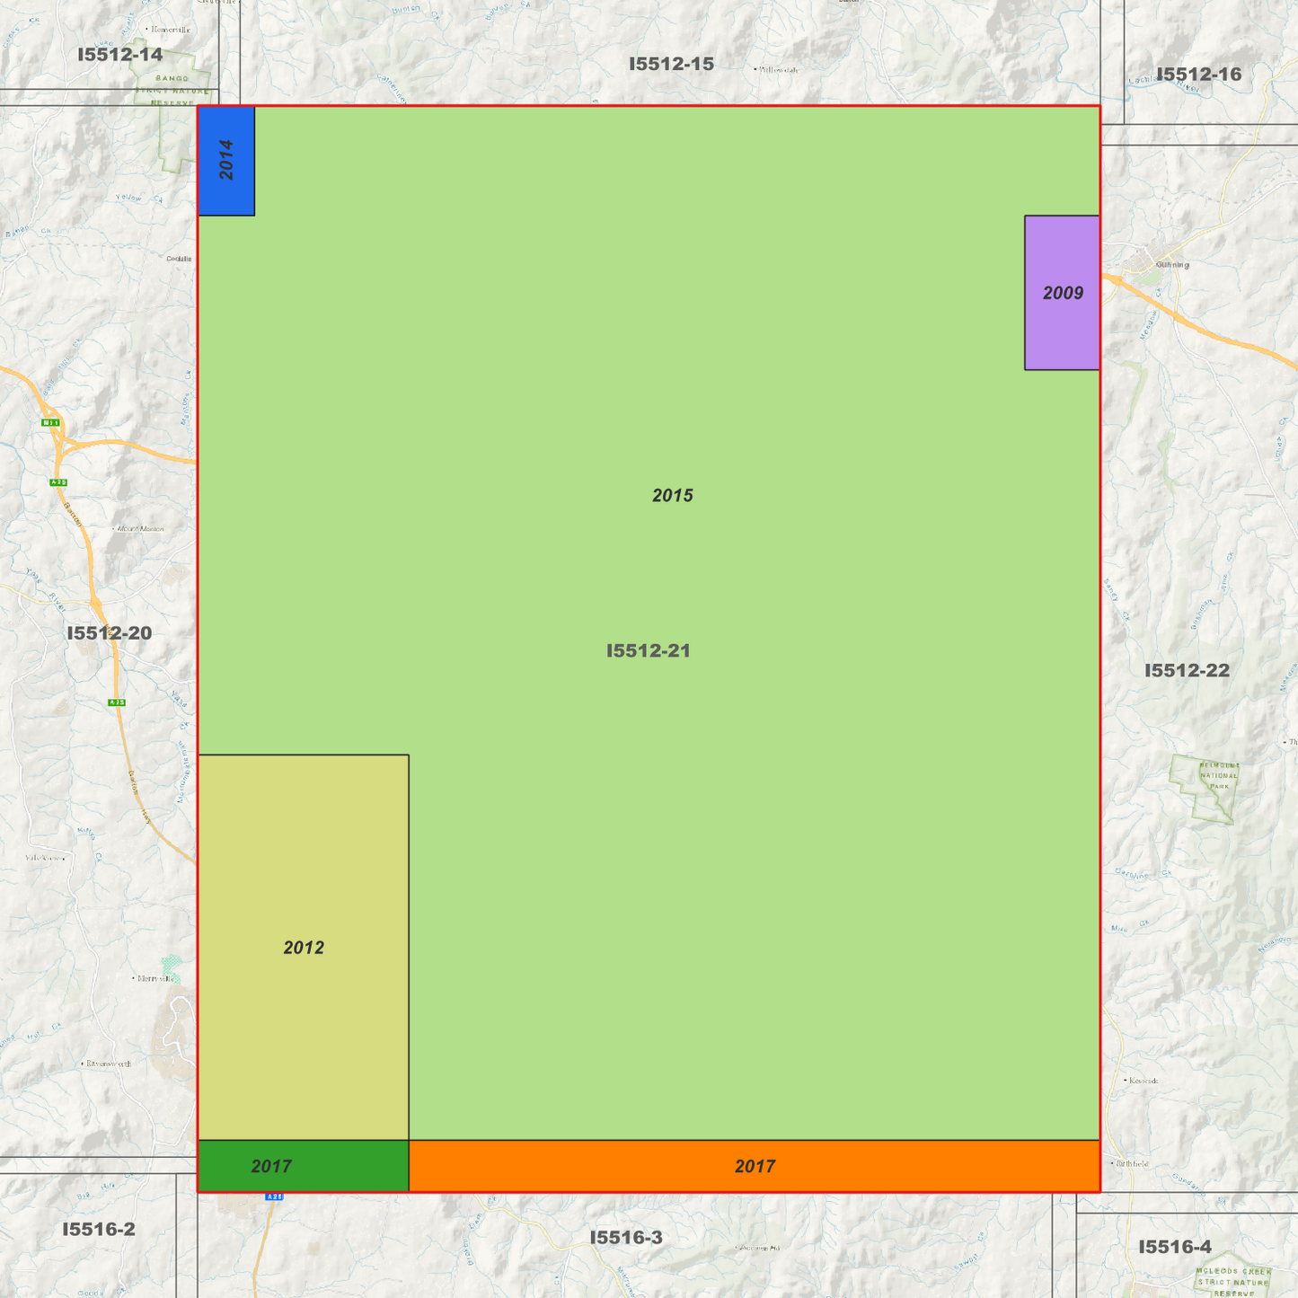Select the purple 2009 survey block

click(1062, 293)
